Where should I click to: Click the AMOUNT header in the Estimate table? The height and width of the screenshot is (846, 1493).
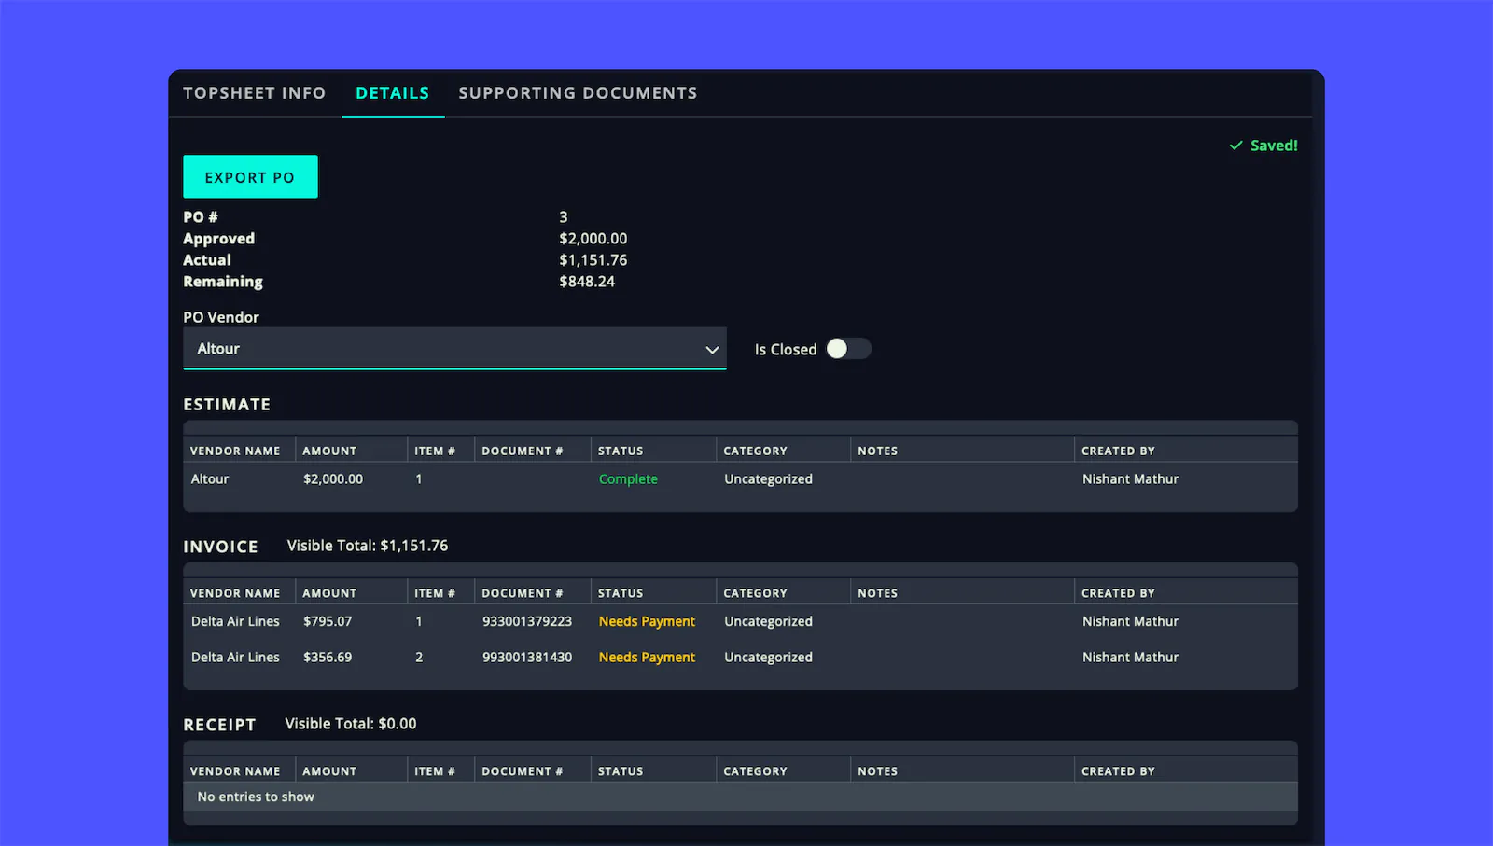point(328,450)
